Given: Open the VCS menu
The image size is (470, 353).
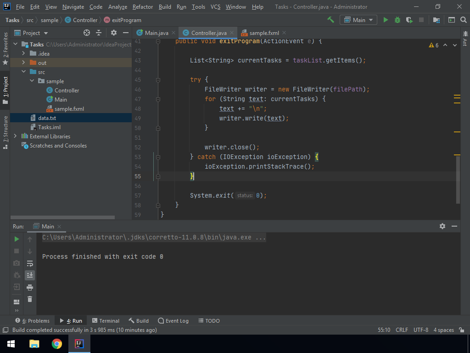Looking at the screenshot, I should 215,6.
